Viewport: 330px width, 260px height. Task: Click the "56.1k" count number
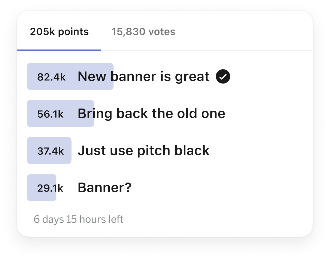50,114
